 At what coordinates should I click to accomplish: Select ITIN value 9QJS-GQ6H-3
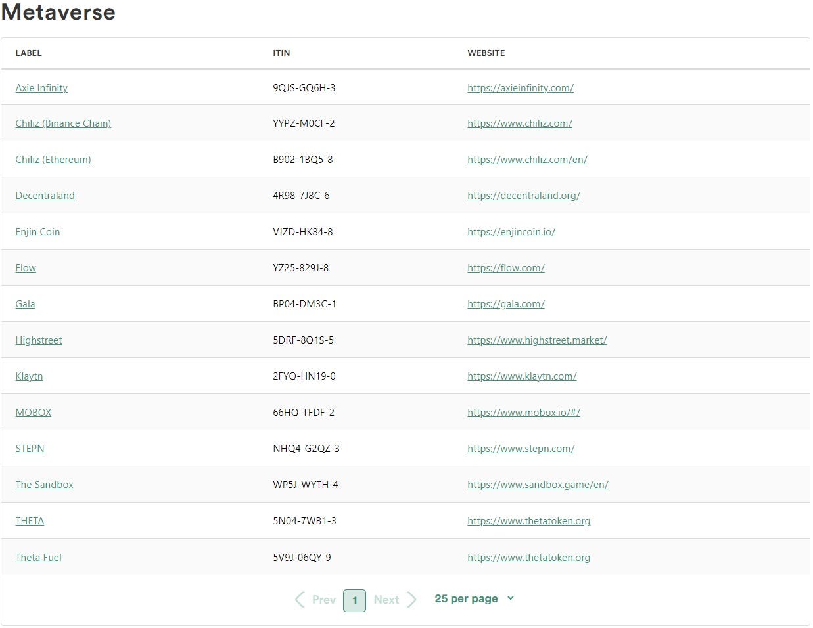(x=304, y=88)
